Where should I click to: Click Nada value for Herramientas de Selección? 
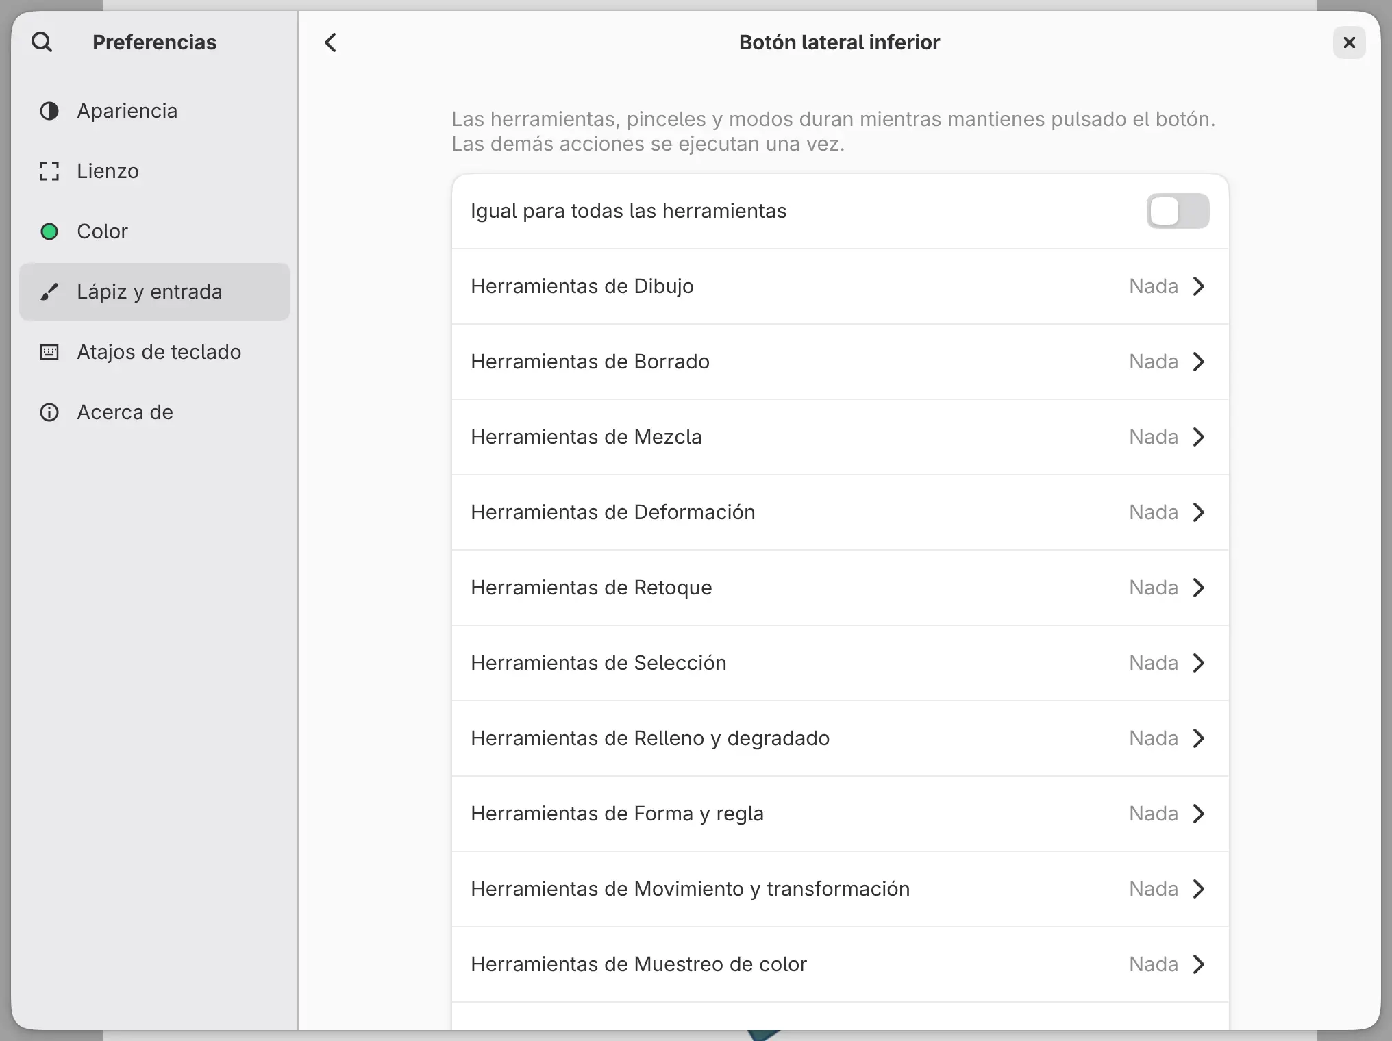click(1154, 663)
